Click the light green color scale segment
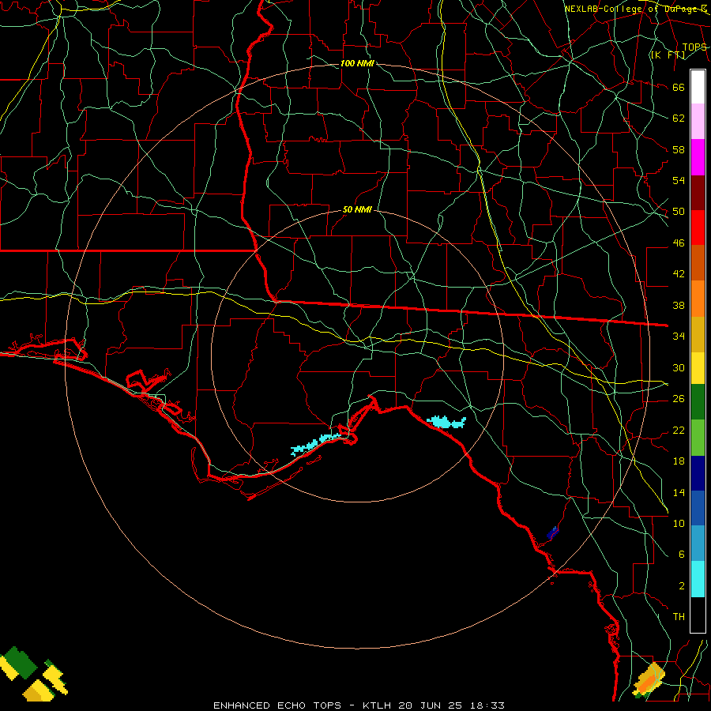The image size is (711, 711). click(x=698, y=438)
